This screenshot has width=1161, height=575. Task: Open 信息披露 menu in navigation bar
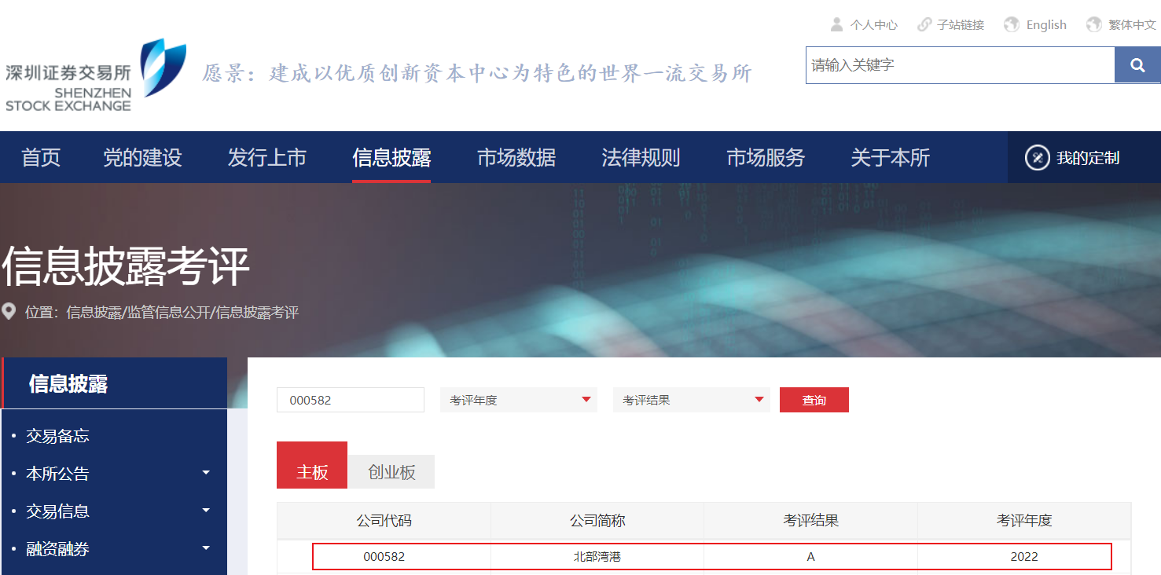391,158
